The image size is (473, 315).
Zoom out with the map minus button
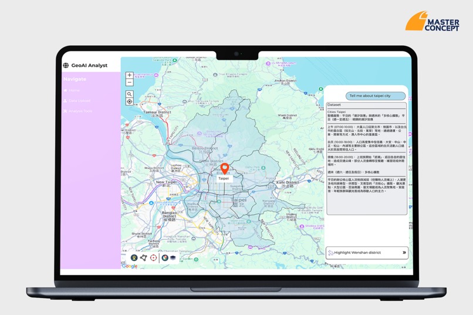130,82
